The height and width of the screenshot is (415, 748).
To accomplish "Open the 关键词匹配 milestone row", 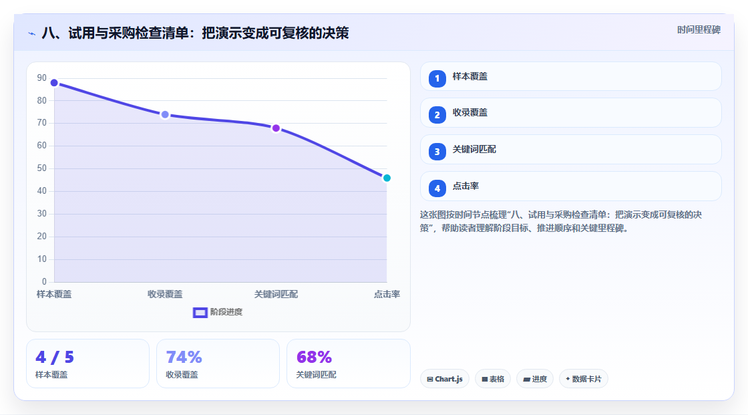I will [x=570, y=150].
